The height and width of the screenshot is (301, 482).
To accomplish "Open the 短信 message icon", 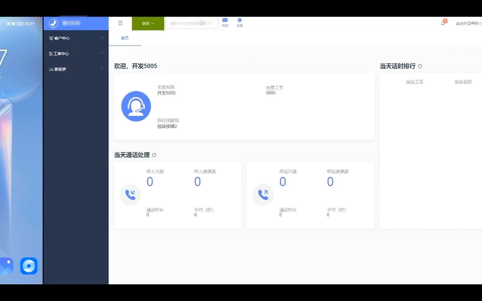I will (225, 22).
